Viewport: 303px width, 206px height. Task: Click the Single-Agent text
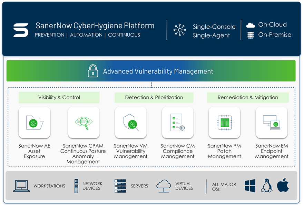(212, 35)
